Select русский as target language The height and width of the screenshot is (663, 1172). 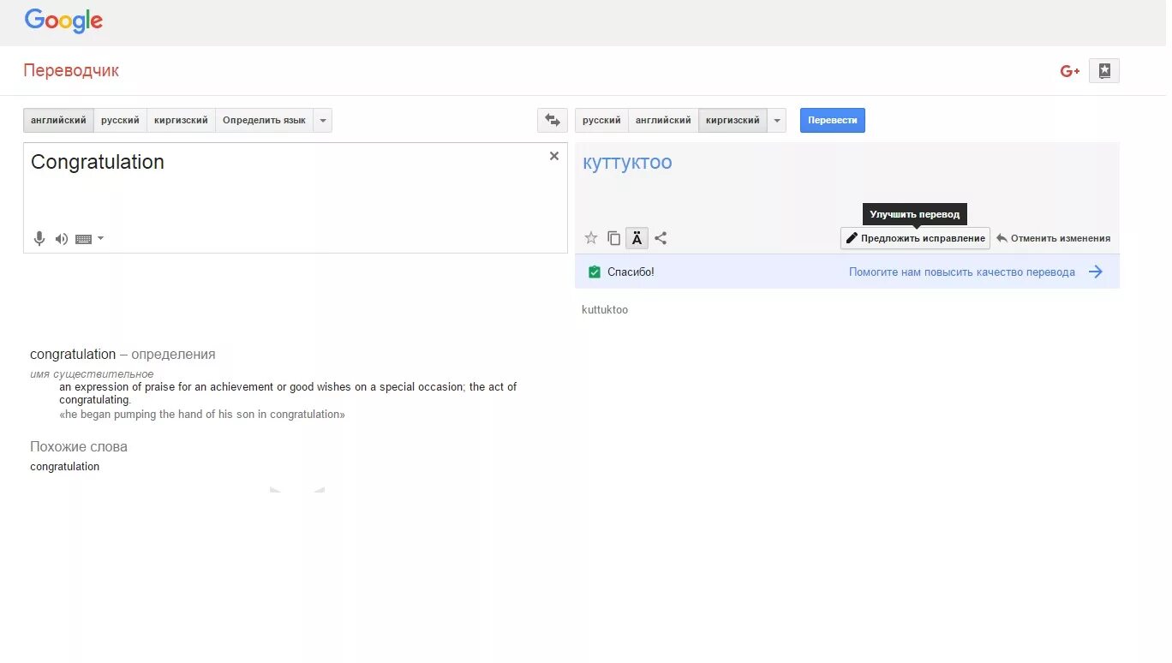(x=601, y=121)
